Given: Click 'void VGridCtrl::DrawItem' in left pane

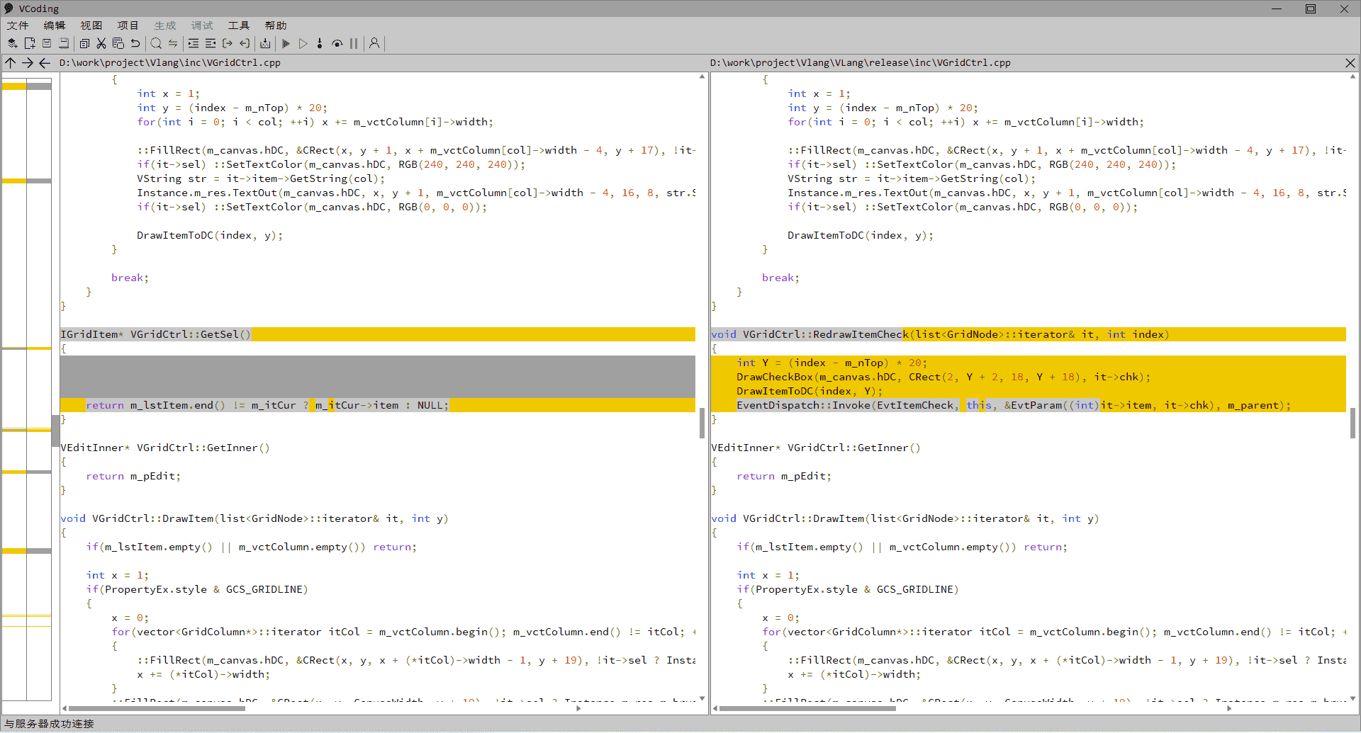Looking at the screenshot, I should pos(137,518).
